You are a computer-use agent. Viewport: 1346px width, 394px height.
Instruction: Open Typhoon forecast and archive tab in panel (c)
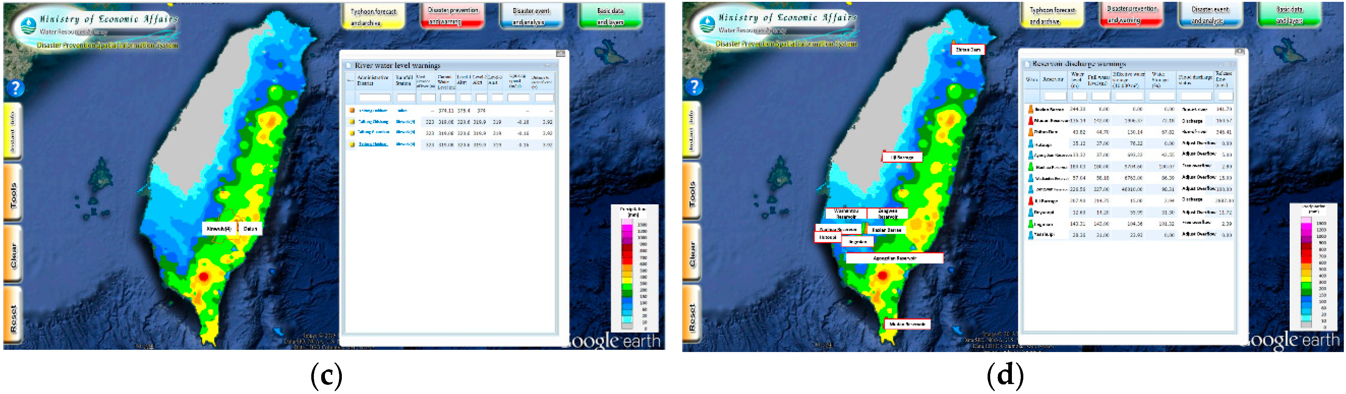tap(373, 17)
